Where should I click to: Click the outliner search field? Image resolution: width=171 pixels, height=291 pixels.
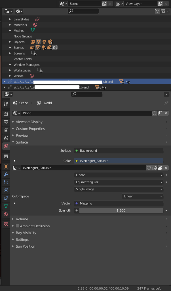(x=83, y=11)
